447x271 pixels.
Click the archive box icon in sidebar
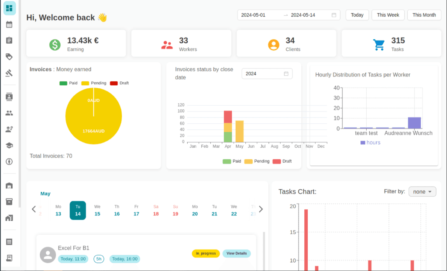click(9, 202)
